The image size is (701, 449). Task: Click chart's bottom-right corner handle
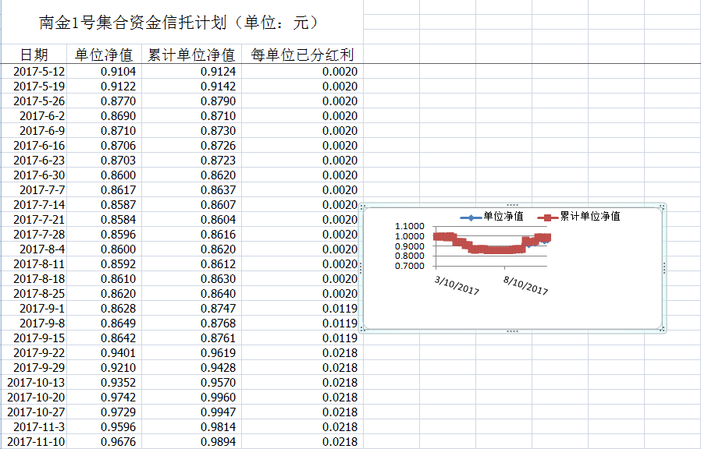pyautogui.click(x=663, y=331)
